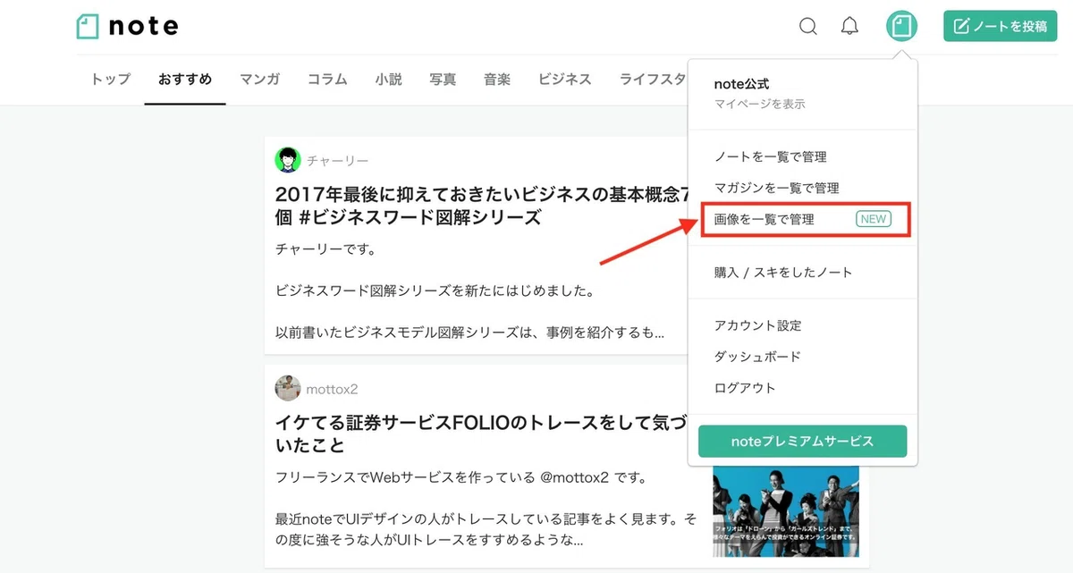This screenshot has width=1073, height=573.
Task: Click the note logo in header
Action: (127, 26)
